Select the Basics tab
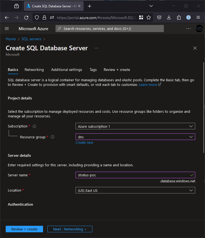This screenshot has height=238, width=205. 13,70
